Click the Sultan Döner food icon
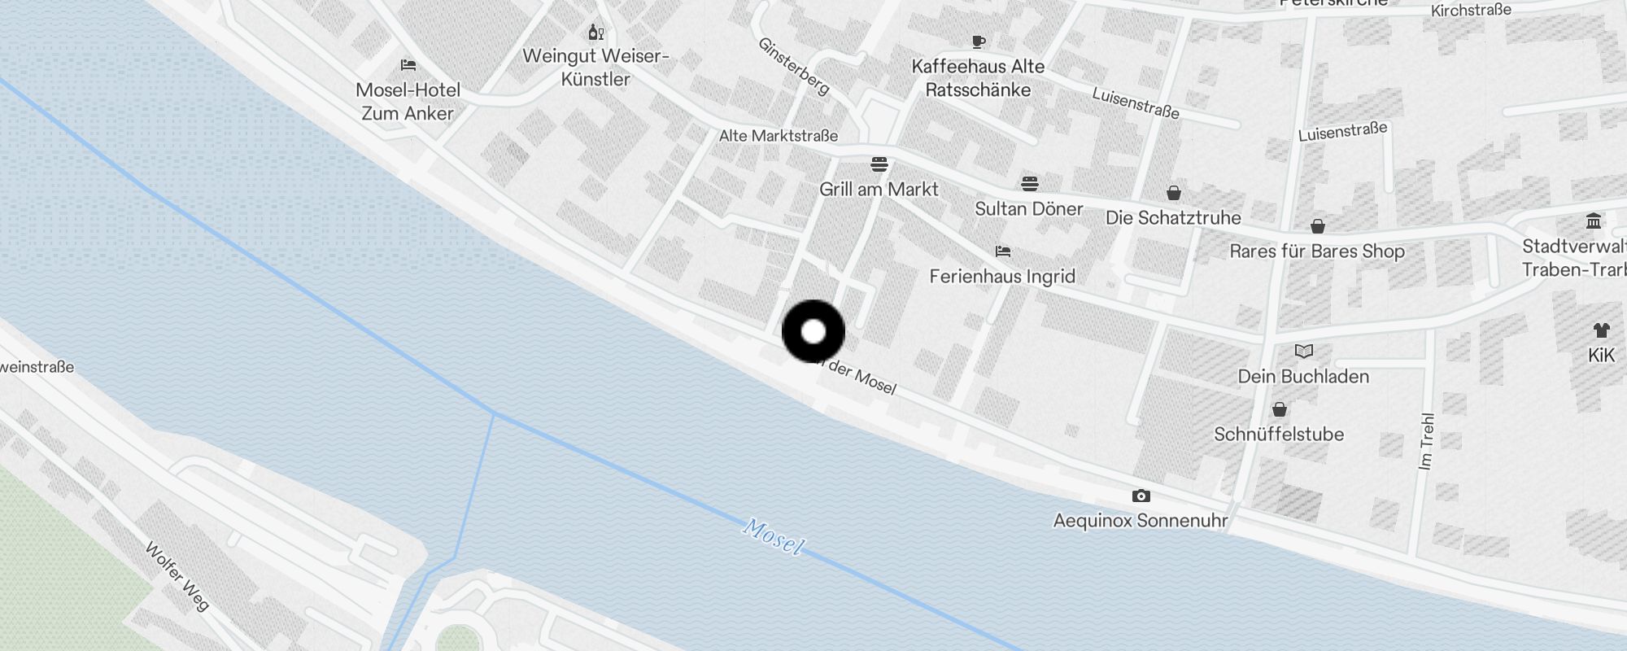1627x651 pixels. tap(1030, 184)
